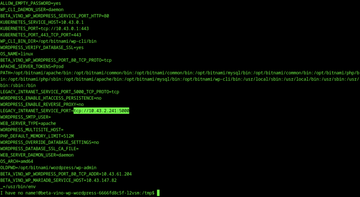Click the LEGACY_INTRANET_SERVICE_PORT_5000_TCP_PROTO=tcp line
This screenshot has height=197, width=360.
coord(60,92)
